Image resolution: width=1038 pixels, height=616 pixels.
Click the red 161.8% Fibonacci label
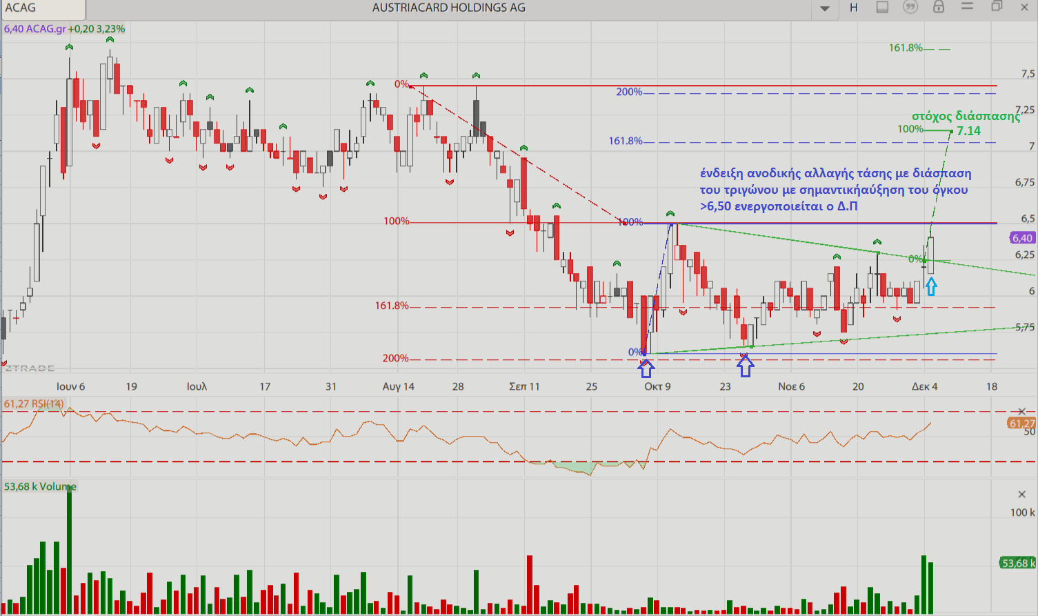tap(392, 306)
